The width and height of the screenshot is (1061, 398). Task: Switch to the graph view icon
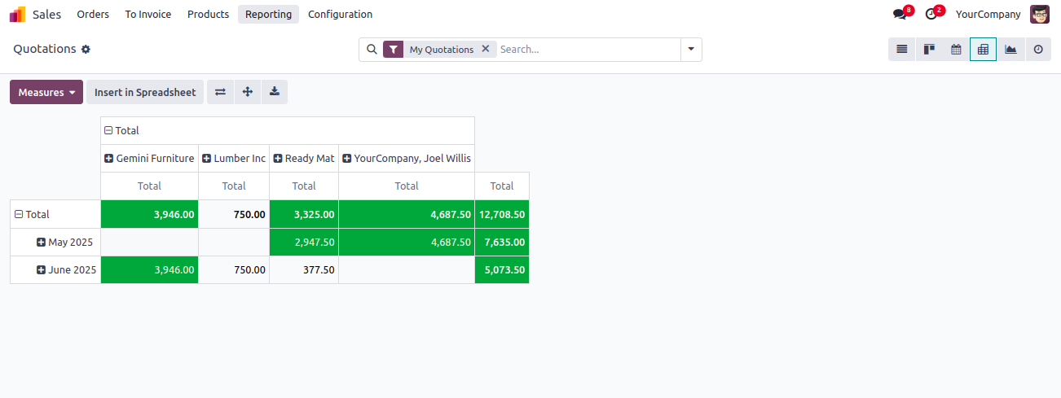point(1010,50)
